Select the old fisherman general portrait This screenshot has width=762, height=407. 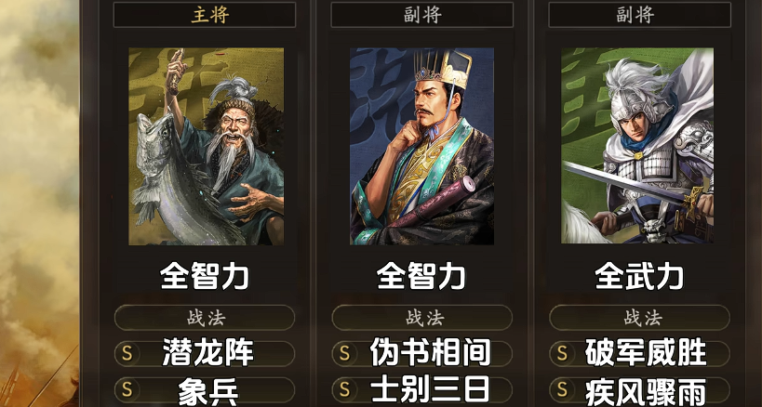[x=206, y=146]
